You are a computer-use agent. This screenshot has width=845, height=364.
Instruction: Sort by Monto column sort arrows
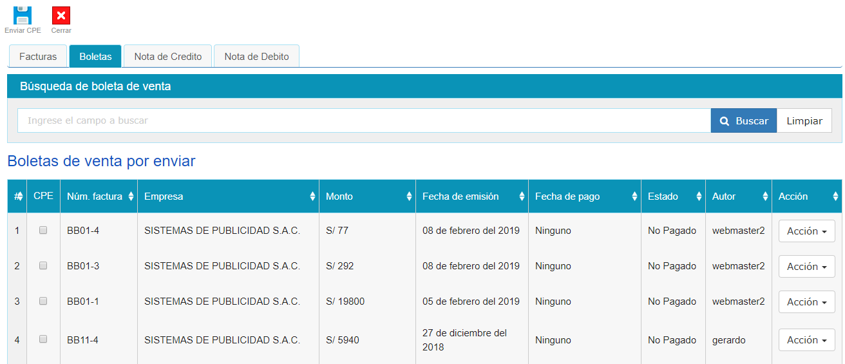click(x=409, y=196)
